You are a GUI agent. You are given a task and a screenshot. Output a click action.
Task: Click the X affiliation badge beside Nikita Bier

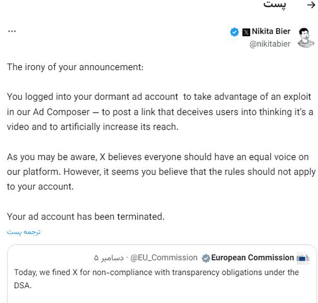click(x=246, y=32)
